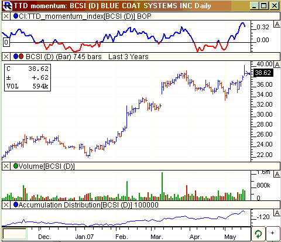This screenshot has height=242, width=281.
Task: Click the Accumulation Distribution[BCSI (D)] 100000 title
Action: (x=88, y=205)
